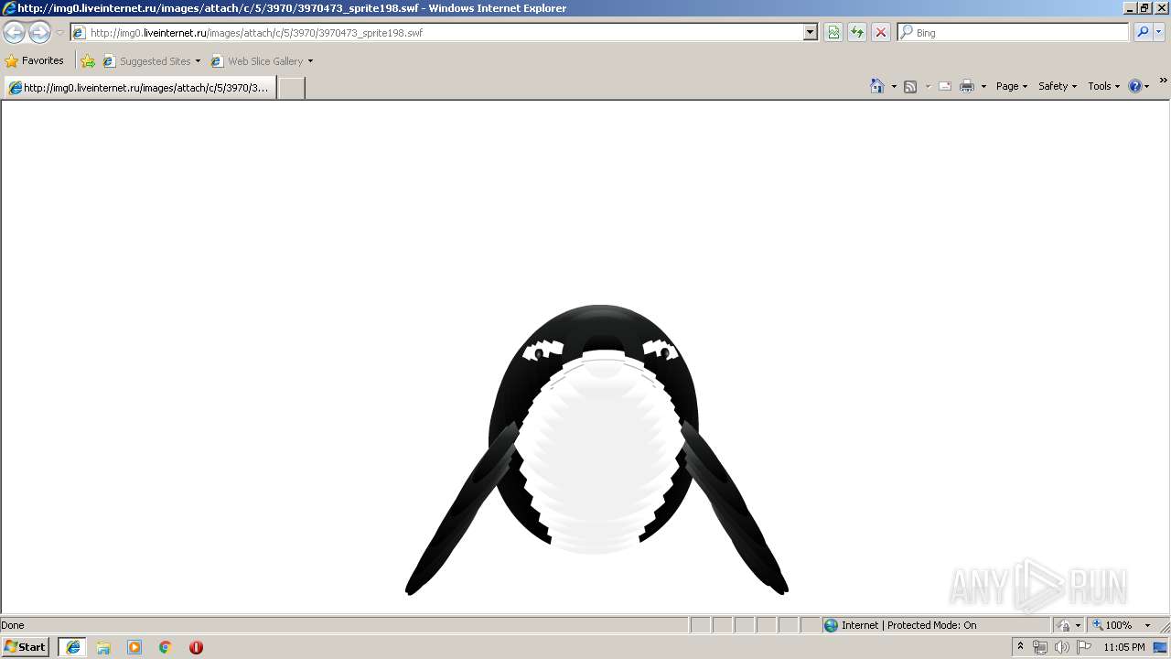
Task: Click the Done status text
Action: [x=13, y=625]
